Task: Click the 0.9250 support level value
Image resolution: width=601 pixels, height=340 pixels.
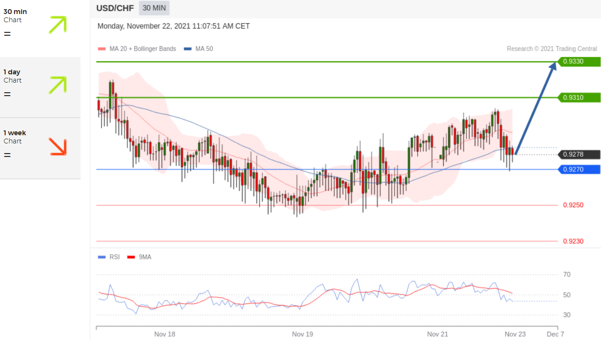Action: [573, 205]
